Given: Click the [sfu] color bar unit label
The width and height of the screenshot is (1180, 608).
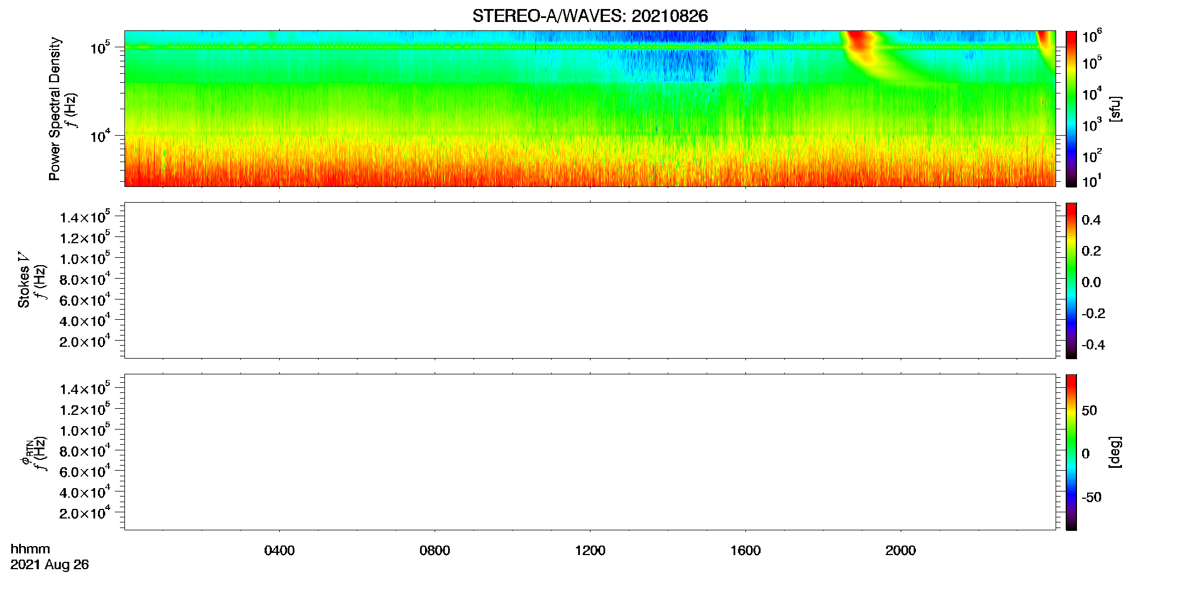Looking at the screenshot, I should click(x=1115, y=109).
